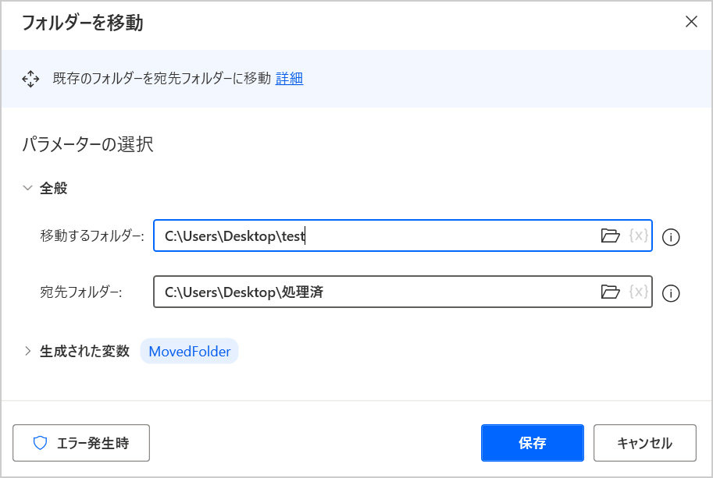Select the MovedFolder variable chip
The width and height of the screenshot is (713, 478).
click(x=189, y=352)
